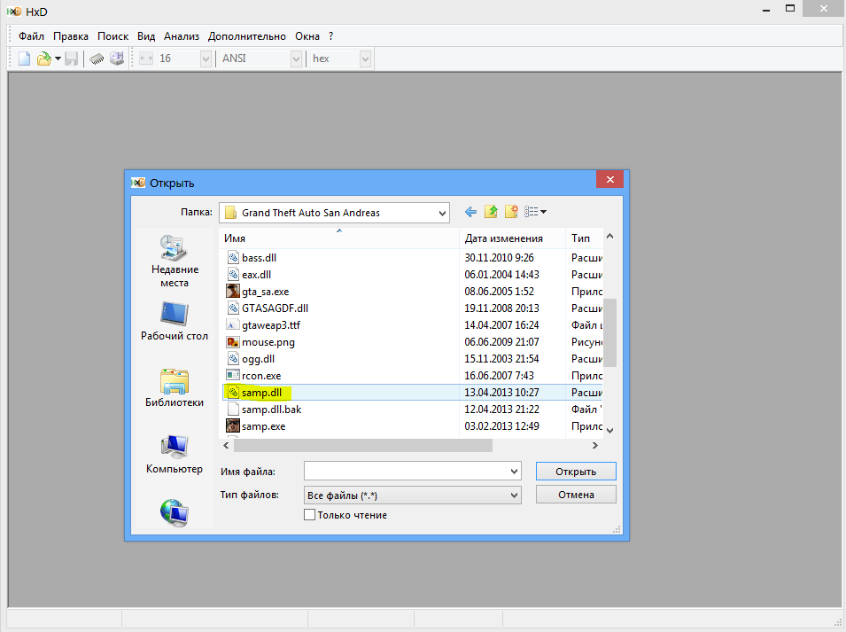
Task: Click the mouse.png file icon
Action: [233, 342]
